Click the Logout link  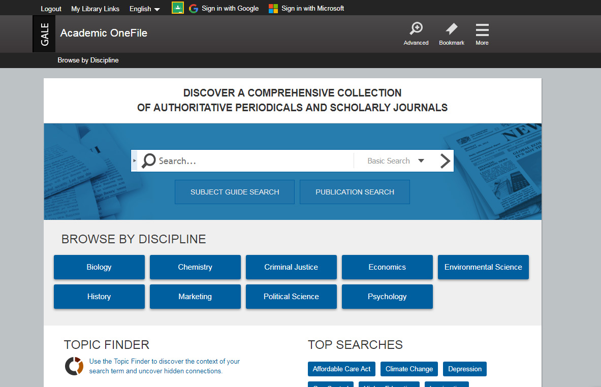point(51,9)
